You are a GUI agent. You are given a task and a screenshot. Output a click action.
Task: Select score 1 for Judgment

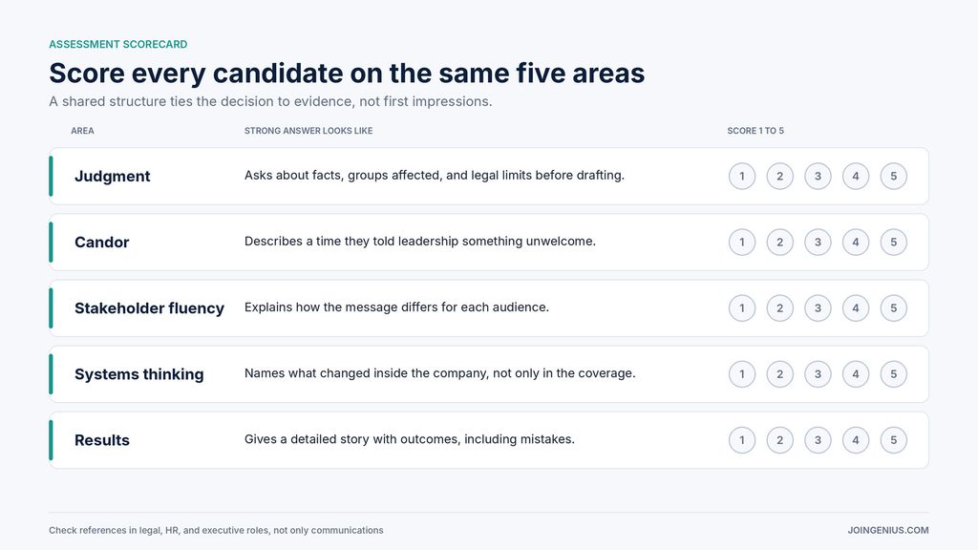[741, 177]
